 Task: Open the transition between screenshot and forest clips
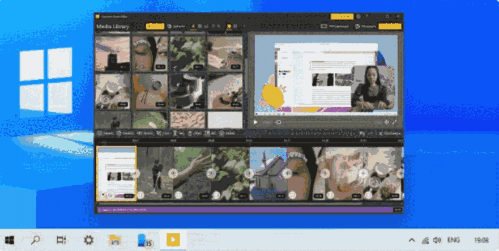click(x=135, y=173)
